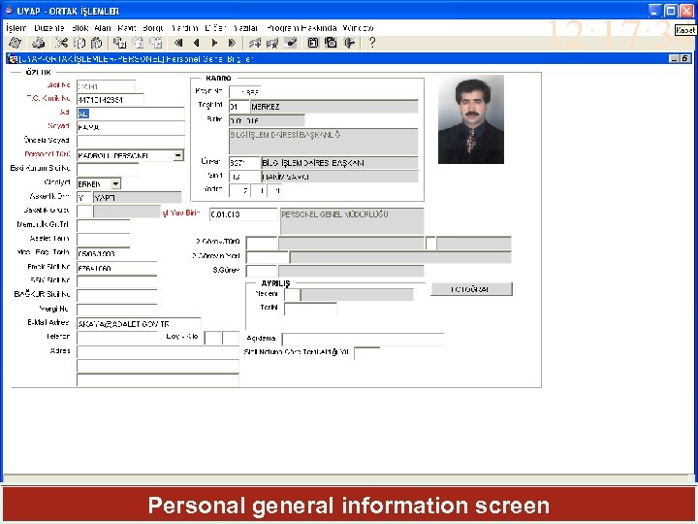The height and width of the screenshot is (524, 698).
Task: Click the Ayrılış Nedeni code field
Action: click(x=292, y=295)
